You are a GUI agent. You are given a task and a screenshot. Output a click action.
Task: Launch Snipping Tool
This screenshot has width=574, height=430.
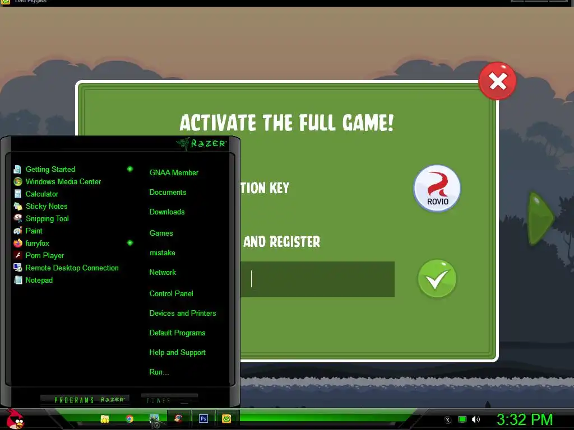tap(47, 219)
